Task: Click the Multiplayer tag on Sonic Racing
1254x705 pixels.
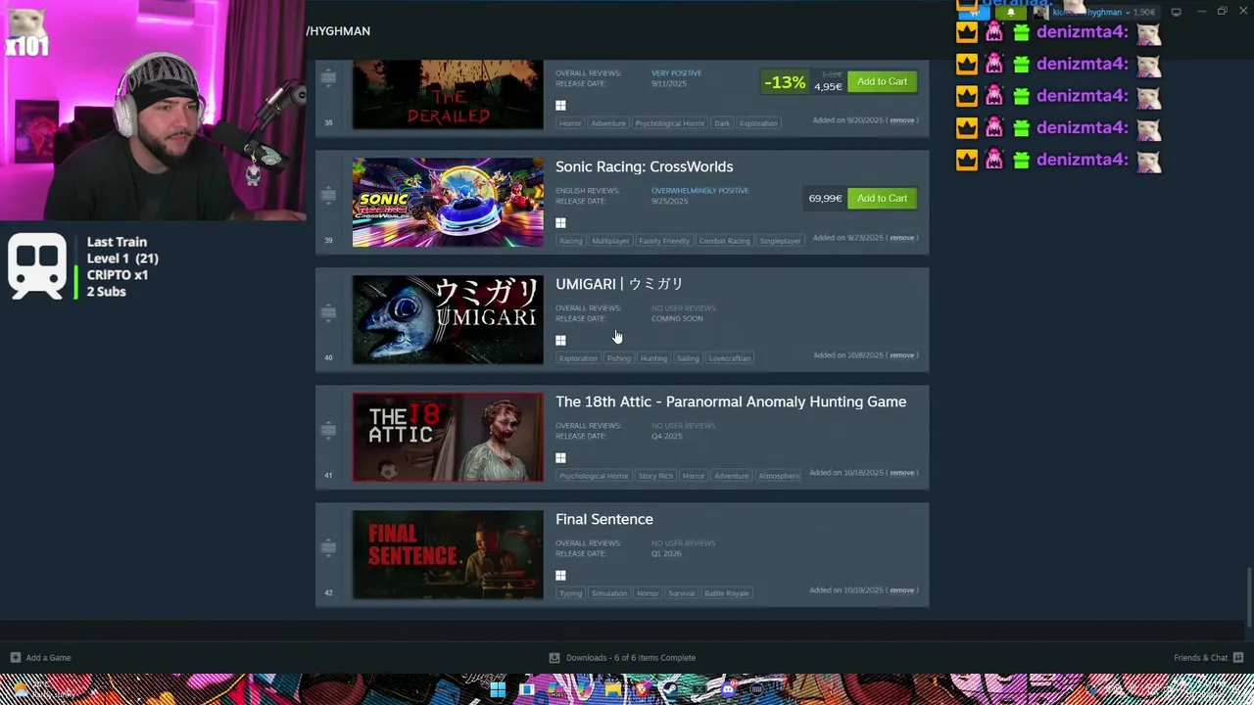Action: click(610, 241)
